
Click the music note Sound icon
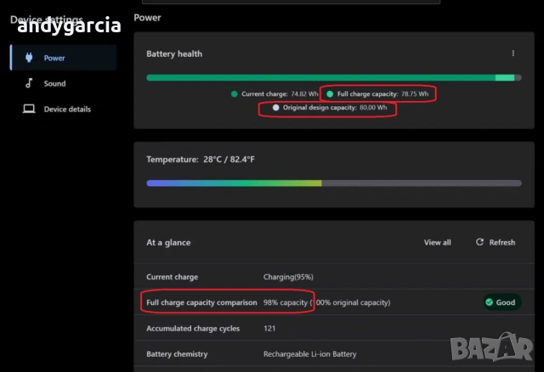29,83
